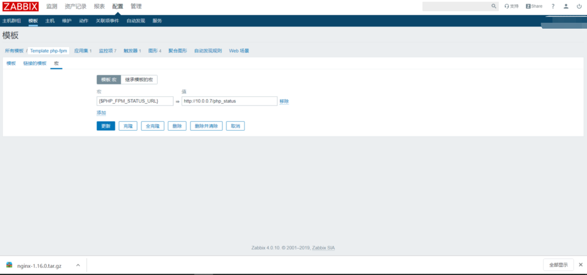Click nginx-1.16.0.tar.gz download item
Viewport: 587px width, 275px height.
click(x=39, y=266)
